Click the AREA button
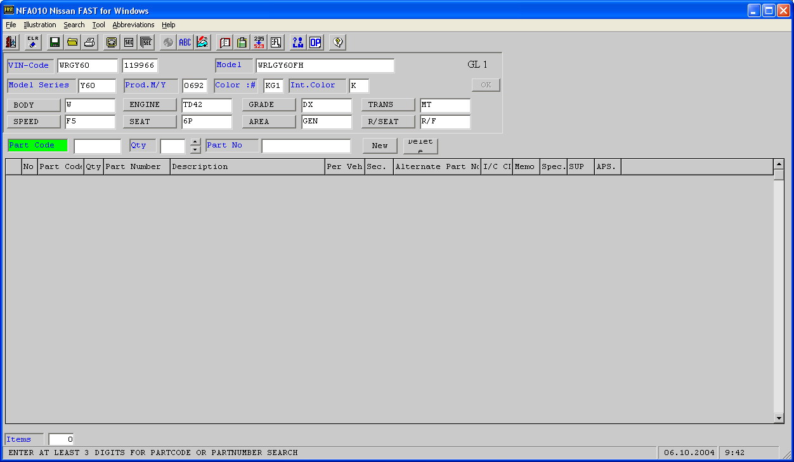794x462 pixels. click(269, 122)
